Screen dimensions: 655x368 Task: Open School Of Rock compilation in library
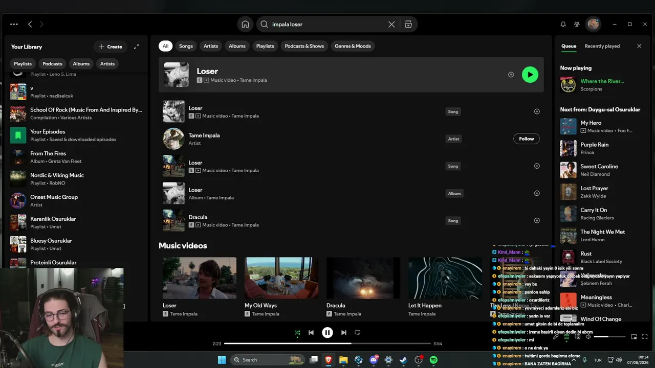click(76, 113)
